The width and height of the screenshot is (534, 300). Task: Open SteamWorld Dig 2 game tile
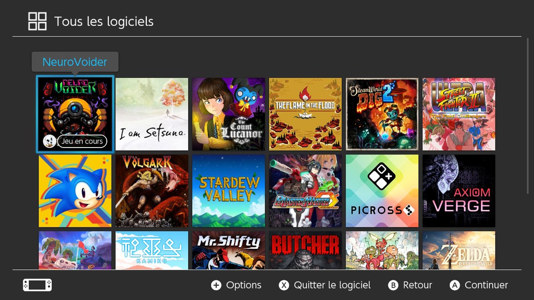pos(382,114)
